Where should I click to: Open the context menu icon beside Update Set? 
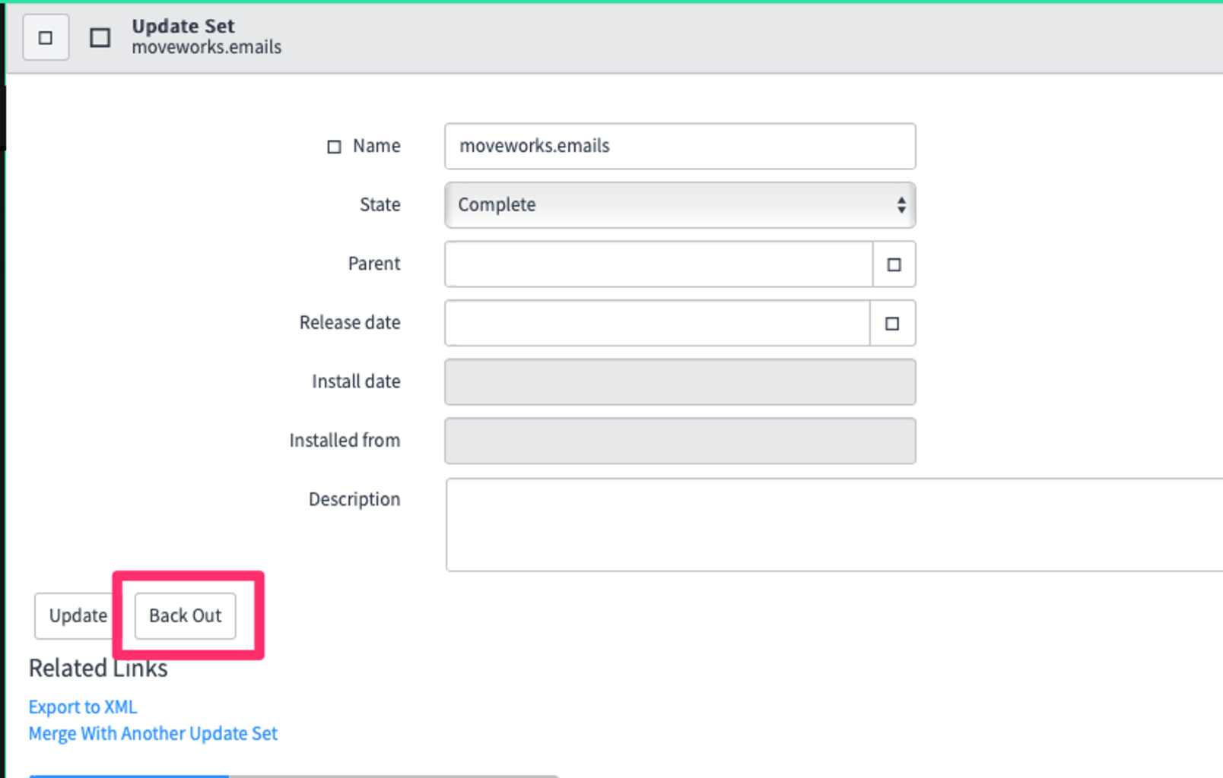[x=100, y=37]
